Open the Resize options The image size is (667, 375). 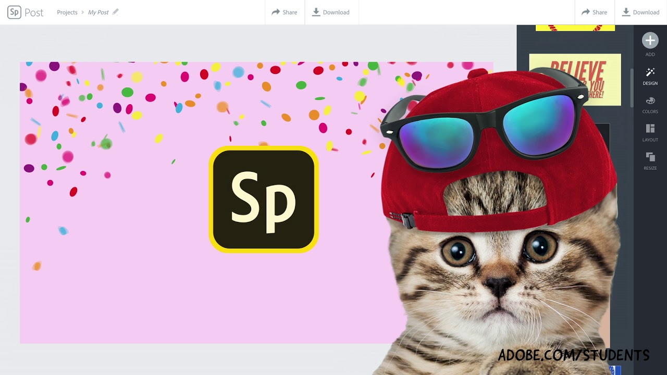tap(650, 161)
